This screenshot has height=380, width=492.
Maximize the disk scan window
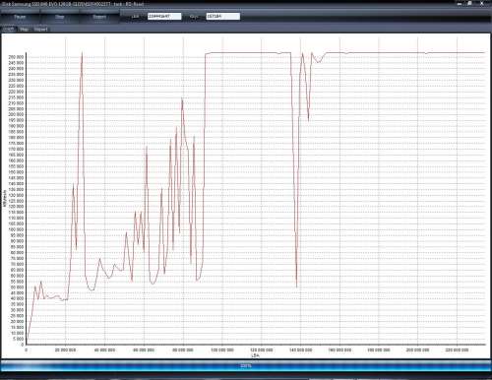(470, 3)
